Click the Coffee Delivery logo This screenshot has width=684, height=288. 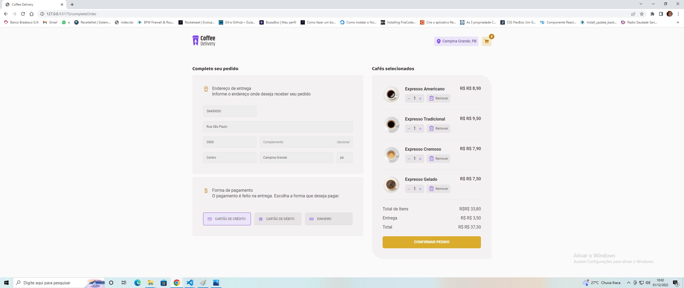pos(204,41)
